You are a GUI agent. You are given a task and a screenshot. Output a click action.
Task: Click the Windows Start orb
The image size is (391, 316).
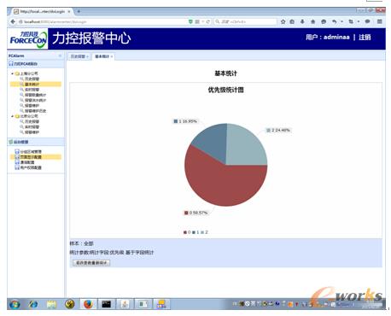[15, 304]
